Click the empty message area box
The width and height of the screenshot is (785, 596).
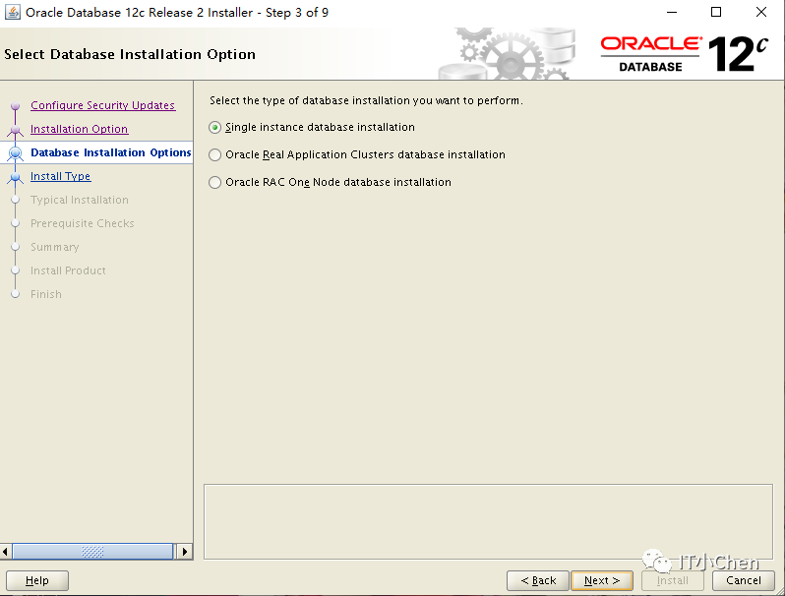[x=488, y=521]
